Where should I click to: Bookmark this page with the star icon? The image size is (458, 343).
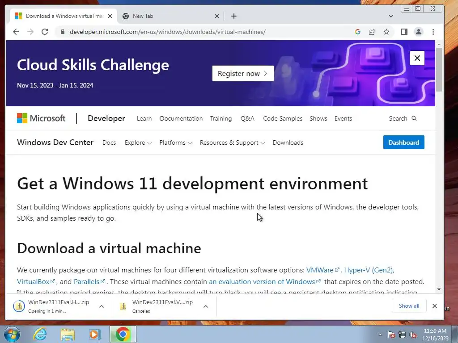[386, 32]
